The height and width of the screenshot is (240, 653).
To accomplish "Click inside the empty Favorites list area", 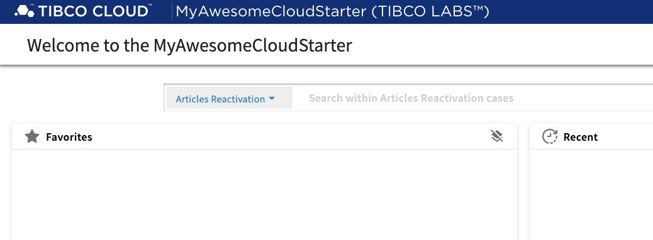I will [264, 195].
